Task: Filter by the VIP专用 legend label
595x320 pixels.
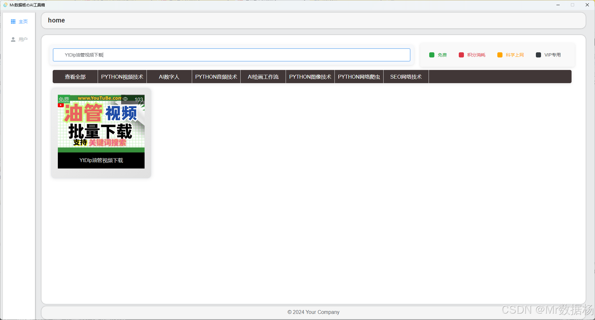Action: [x=553, y=55]
